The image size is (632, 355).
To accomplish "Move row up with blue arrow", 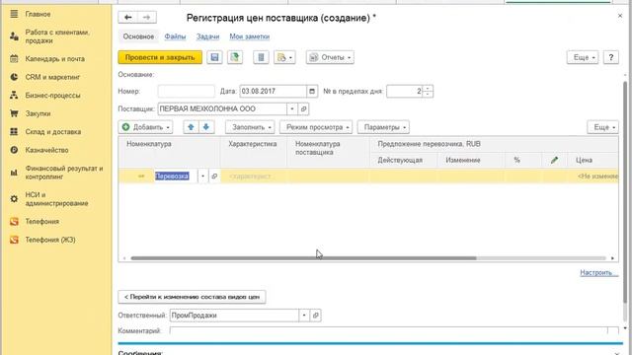I will point(191,127).
